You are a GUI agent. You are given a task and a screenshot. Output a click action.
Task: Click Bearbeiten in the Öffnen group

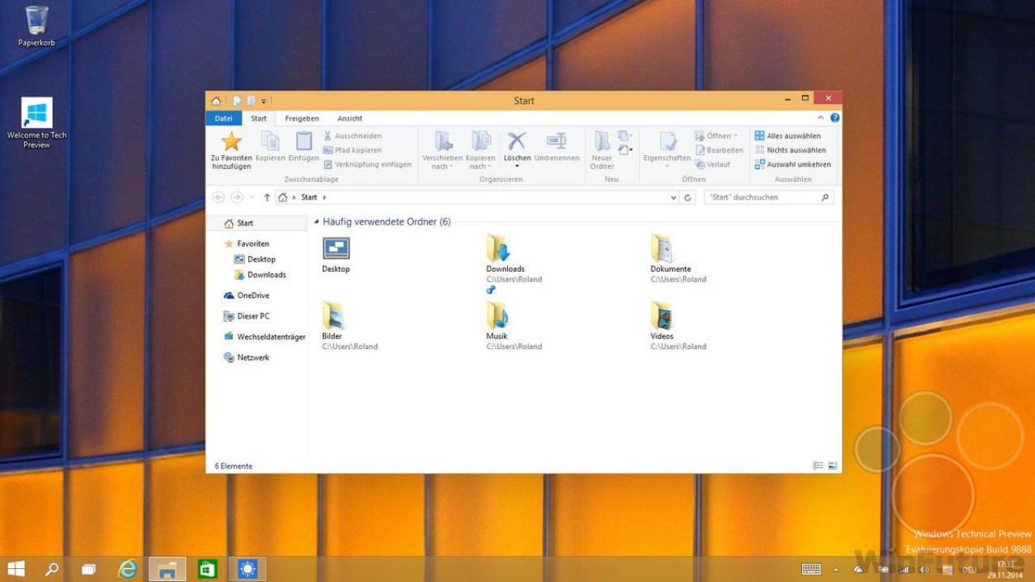click(719, 150)
